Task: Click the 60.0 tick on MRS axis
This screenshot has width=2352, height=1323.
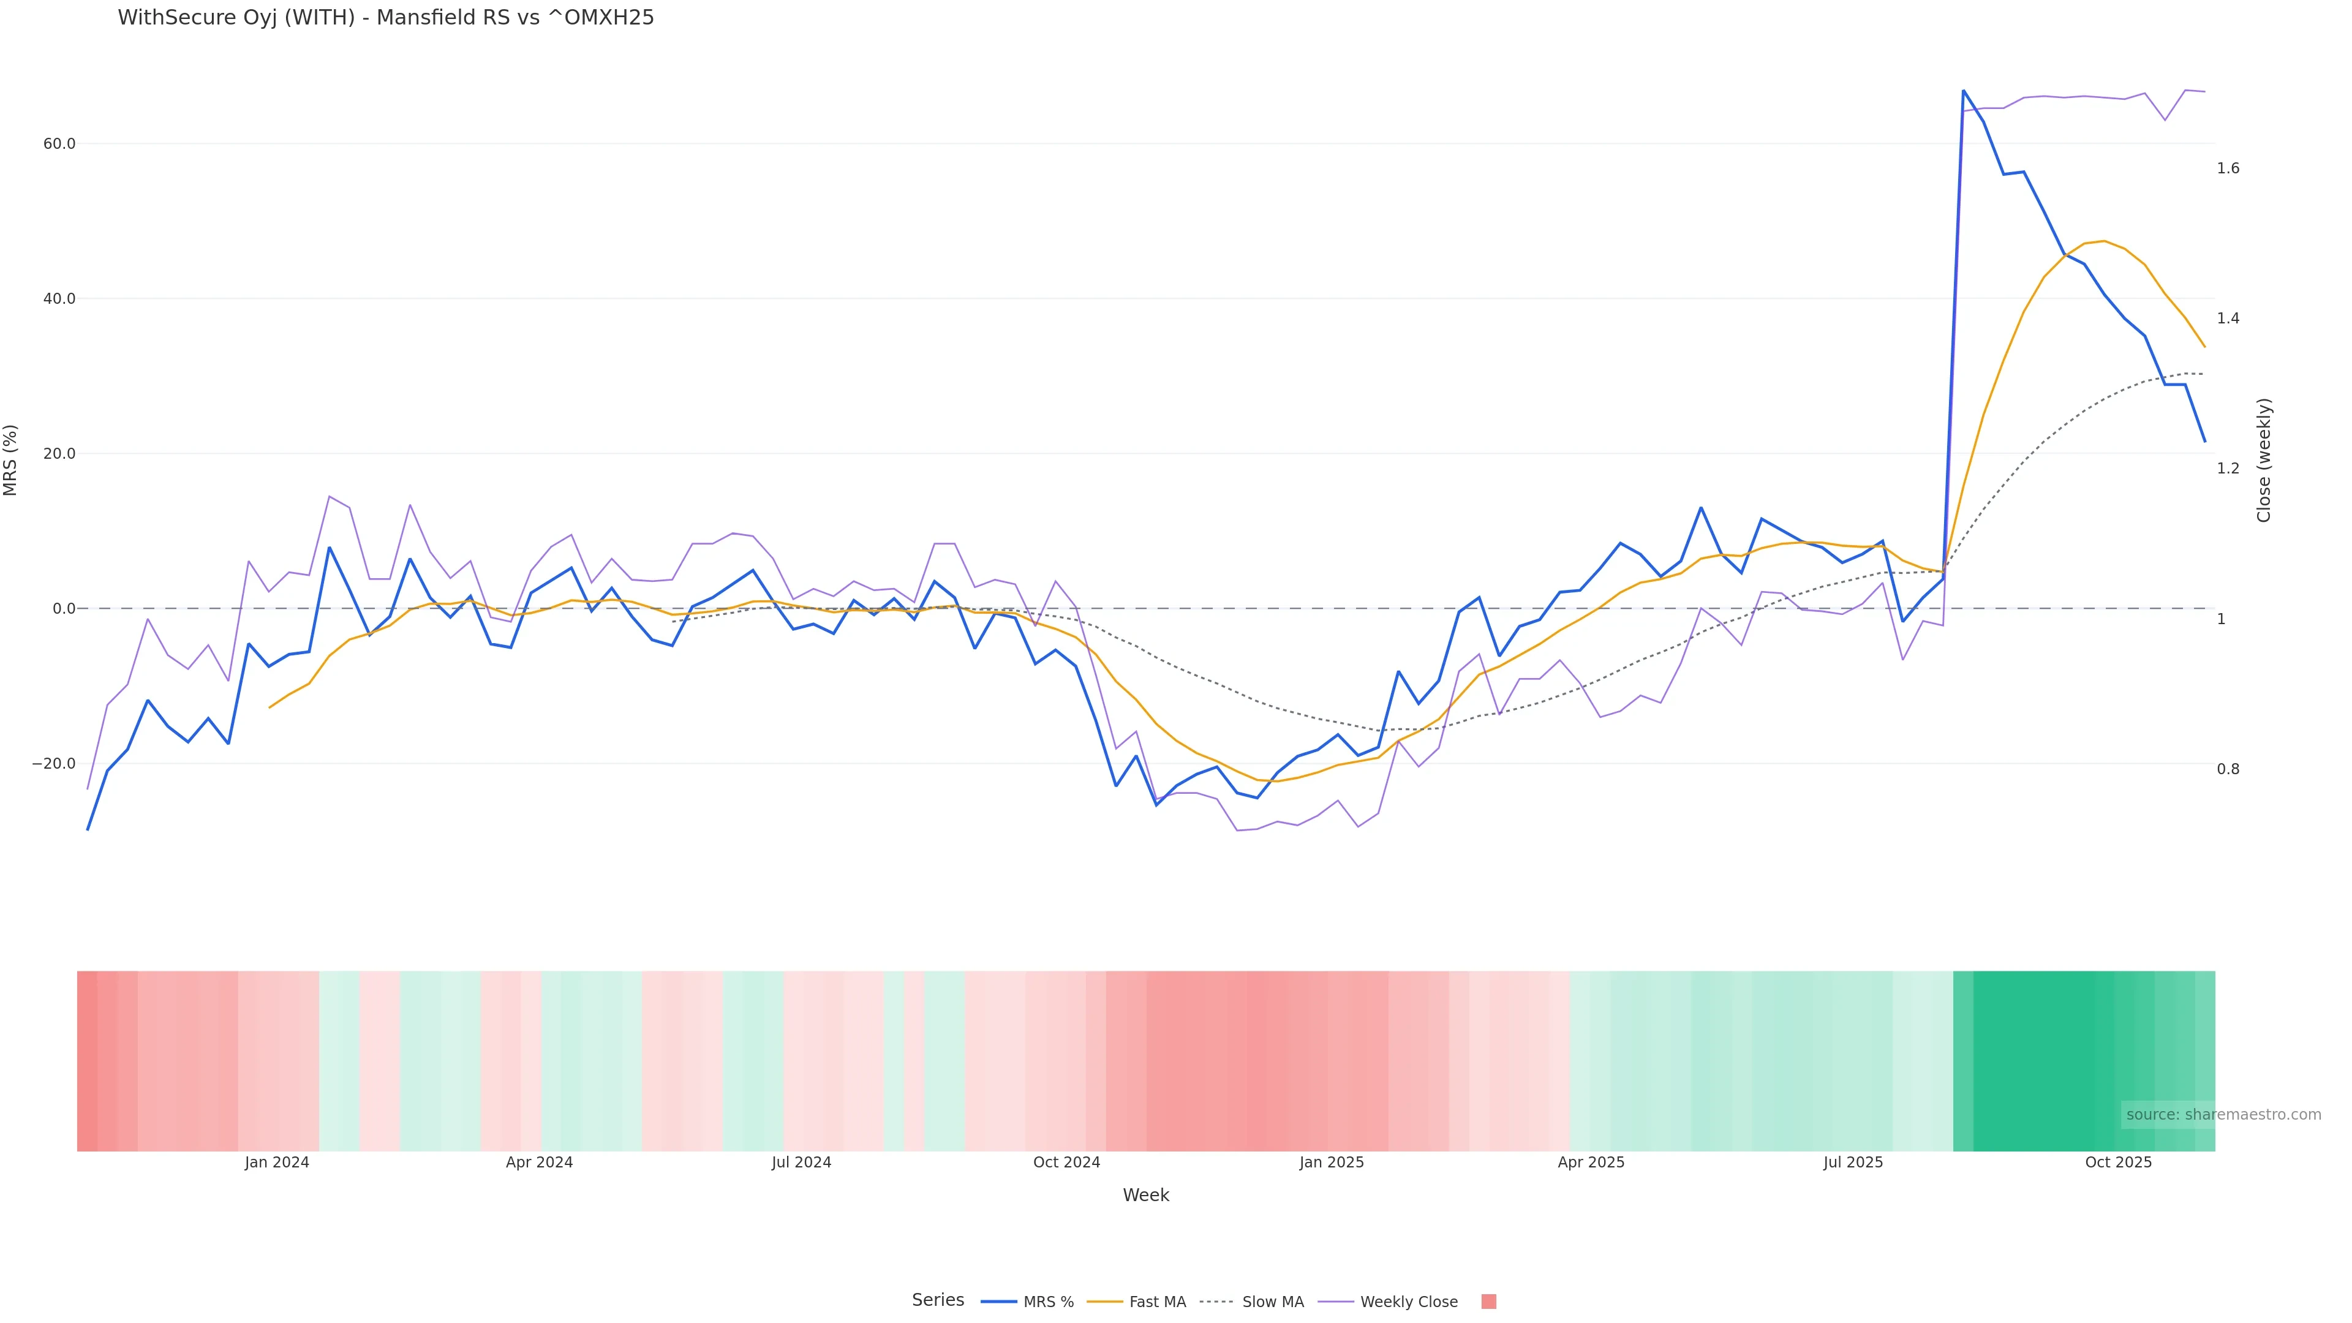Action: [x=58, y=145]
